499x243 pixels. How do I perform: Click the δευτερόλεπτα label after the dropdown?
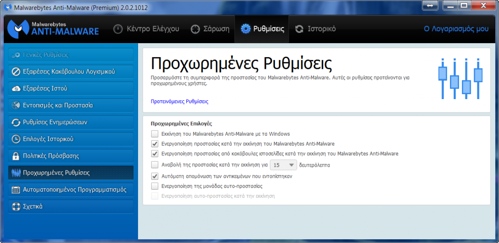tap(315, 165)
